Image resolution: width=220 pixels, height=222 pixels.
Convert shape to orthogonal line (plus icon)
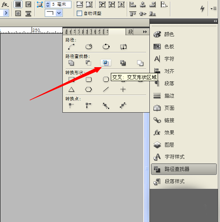[123, 89]
